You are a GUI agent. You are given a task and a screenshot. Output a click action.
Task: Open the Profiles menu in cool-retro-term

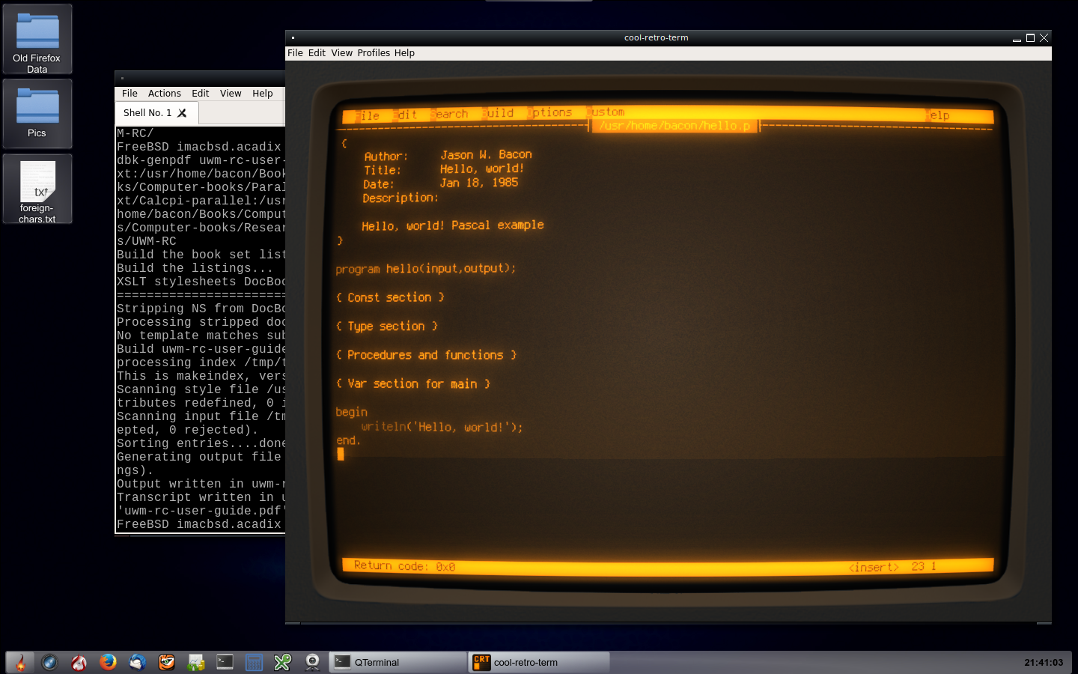373,53
